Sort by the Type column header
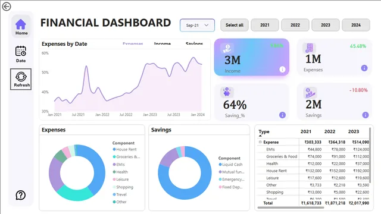Viewport: 381px width, 214px height. click(x=264, y=132)
